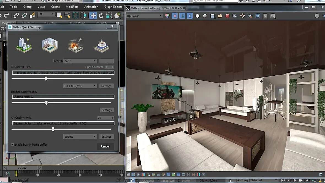Click the Light bounces spinner arrows
This screenshot has width=325, height=183.
click(x=113, y=67)
